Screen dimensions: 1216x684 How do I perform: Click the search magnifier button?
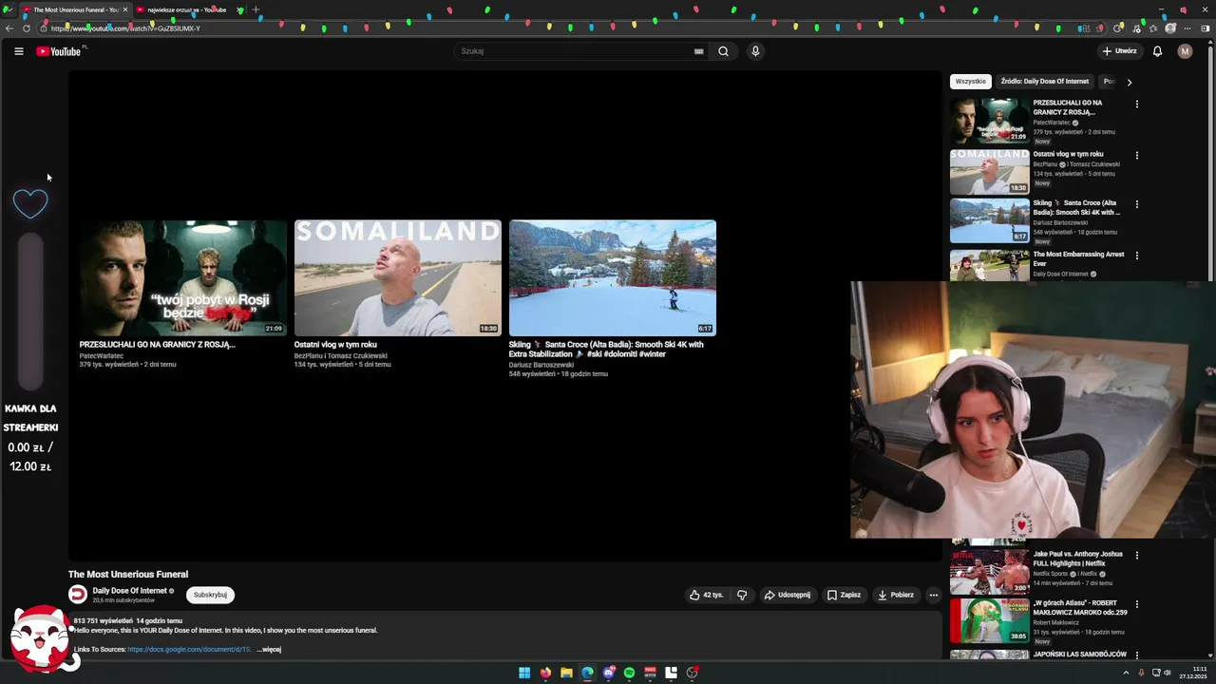(x=723, y=51)
